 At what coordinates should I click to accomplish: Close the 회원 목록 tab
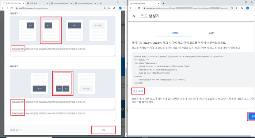tap(47, 3)
